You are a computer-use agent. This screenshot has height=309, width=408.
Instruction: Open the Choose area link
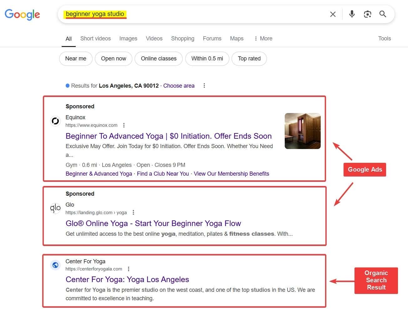coord(179,85)
